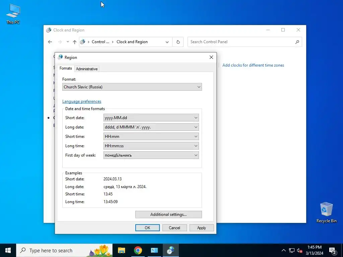
Task: Click Clock and Region window title icon
Action: [x=49, y=30]
